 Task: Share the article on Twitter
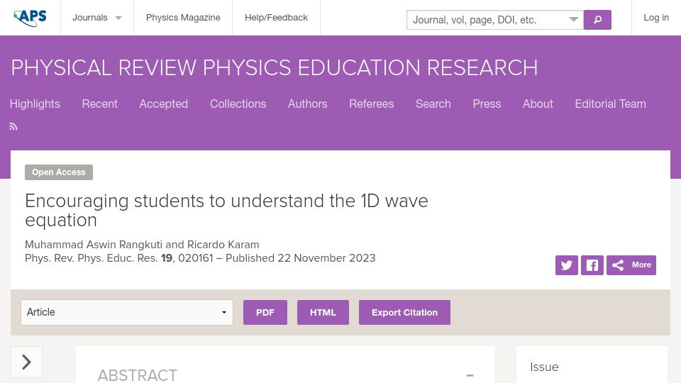(x=566, y=265)
